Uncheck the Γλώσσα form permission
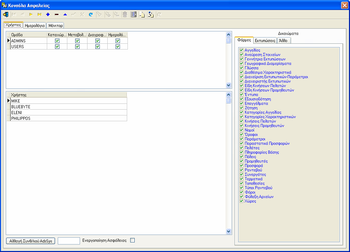The height and width of the screenshot is (252, 350). pyautogui.click(x=241, y=68)
